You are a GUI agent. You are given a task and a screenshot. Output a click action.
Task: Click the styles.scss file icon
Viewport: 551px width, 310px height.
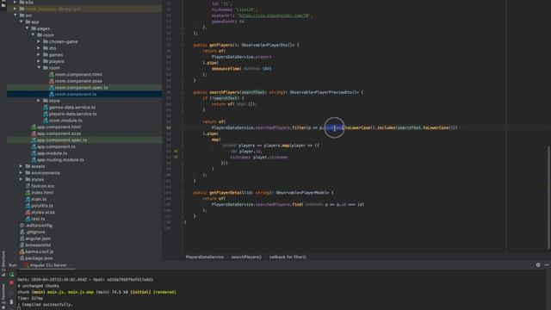pos(28,213)
